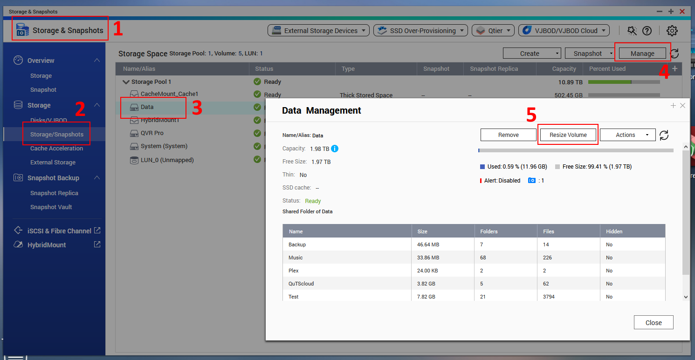Click the Capacity info icon

click(335, 149)
